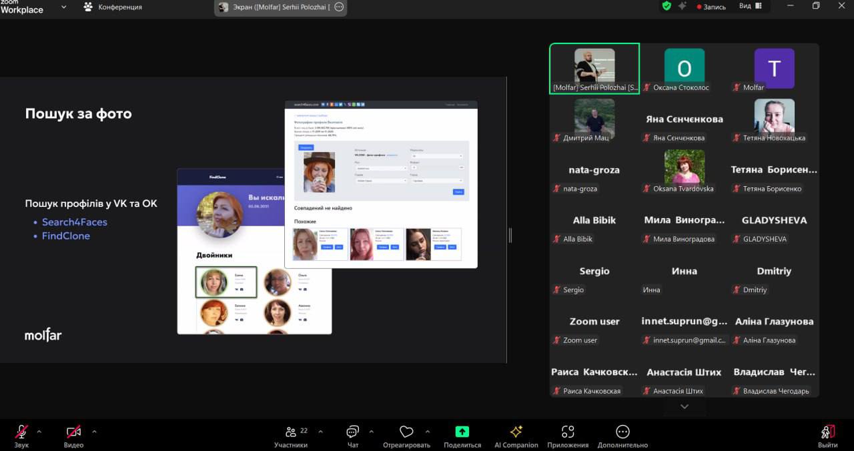Screen dimensions: 854x451
Task: Select the GLADYSHEVA participant tile
Action: click(x=774, y=220)
